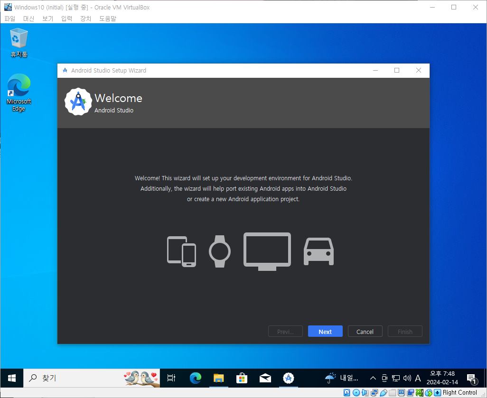Launch Microsoft Edge from the taskbar
Viewport: 487px width, 398px height.
196,378
